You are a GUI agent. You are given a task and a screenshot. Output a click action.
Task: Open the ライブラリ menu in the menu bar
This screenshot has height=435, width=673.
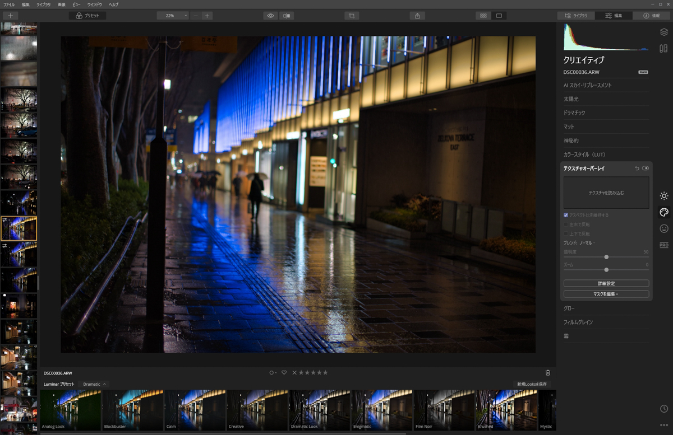click(x=43, y=4)
